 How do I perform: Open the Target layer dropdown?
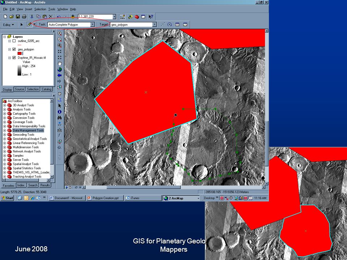coord(155,25)
